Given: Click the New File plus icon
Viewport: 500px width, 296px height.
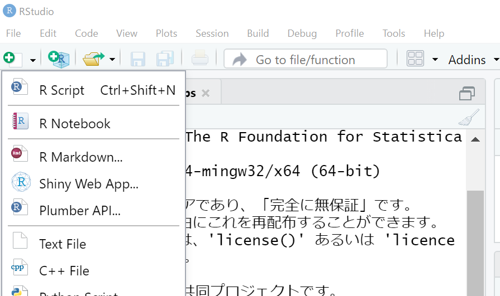Looking at the screenshot, I should tap(12, 59).
